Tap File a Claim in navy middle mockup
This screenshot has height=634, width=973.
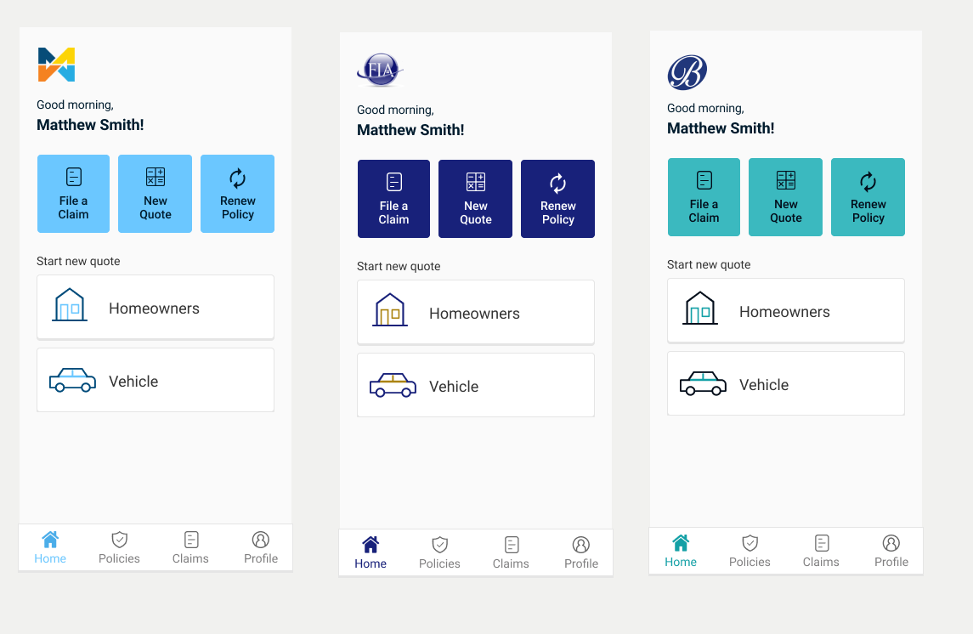(x=393, y=199)
